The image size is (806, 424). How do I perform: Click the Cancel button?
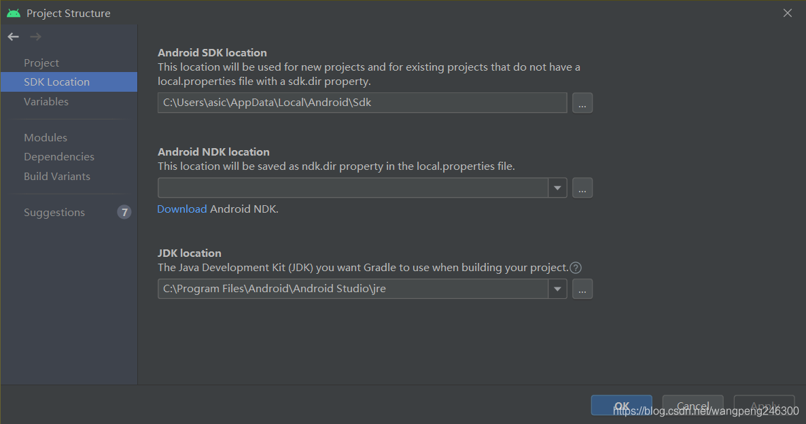[x=693, y=405]
